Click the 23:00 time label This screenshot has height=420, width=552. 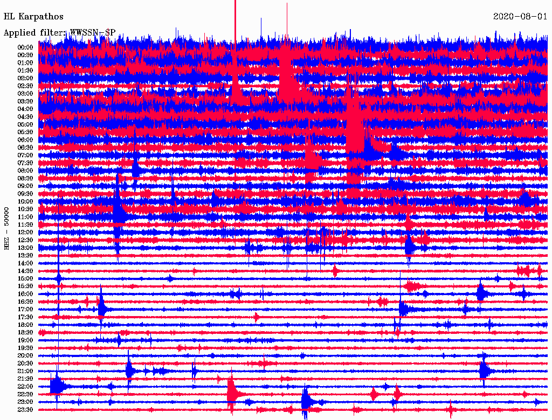coord(25,402)
